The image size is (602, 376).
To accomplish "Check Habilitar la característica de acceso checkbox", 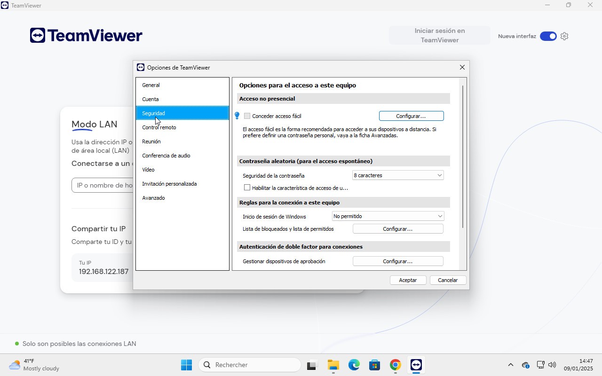I will click(x=247, y=188).
